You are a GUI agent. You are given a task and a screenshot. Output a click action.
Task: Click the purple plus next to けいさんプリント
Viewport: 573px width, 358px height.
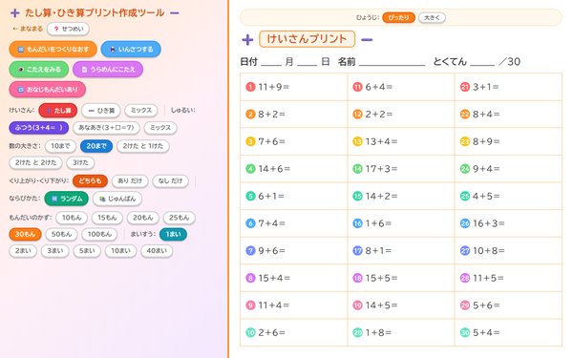(x=247, y=39)
